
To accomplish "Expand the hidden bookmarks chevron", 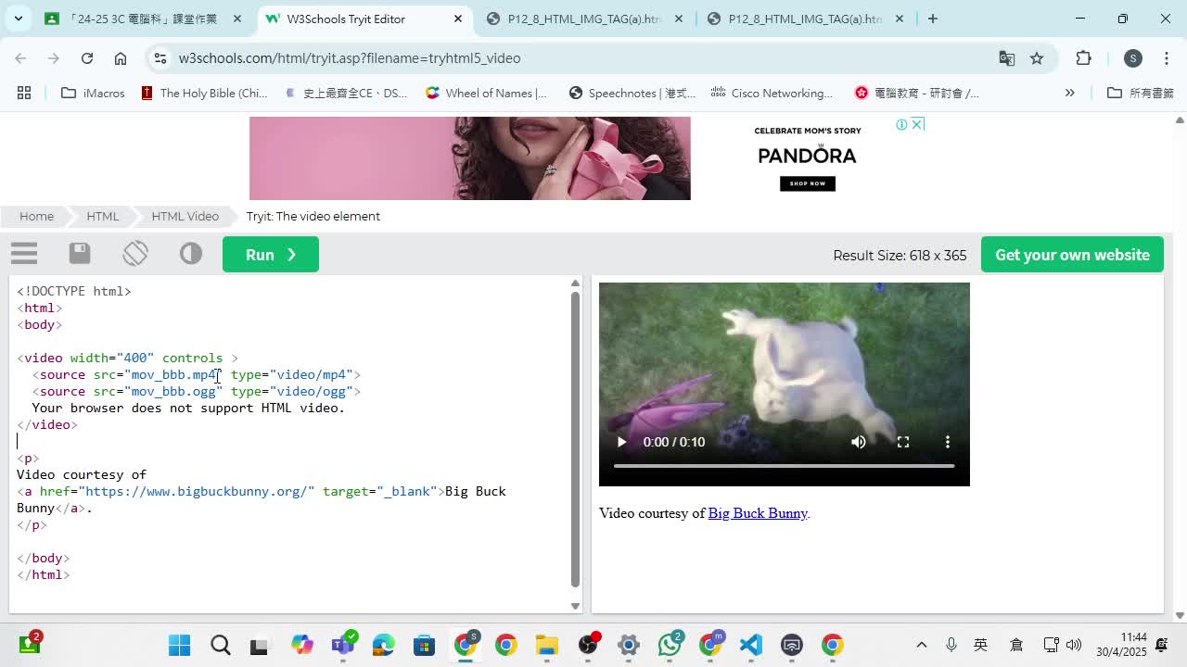I will tap(1069, 93).
